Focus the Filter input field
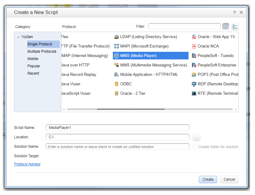Screen dimensions: 255x195 [x=185, y=27]
